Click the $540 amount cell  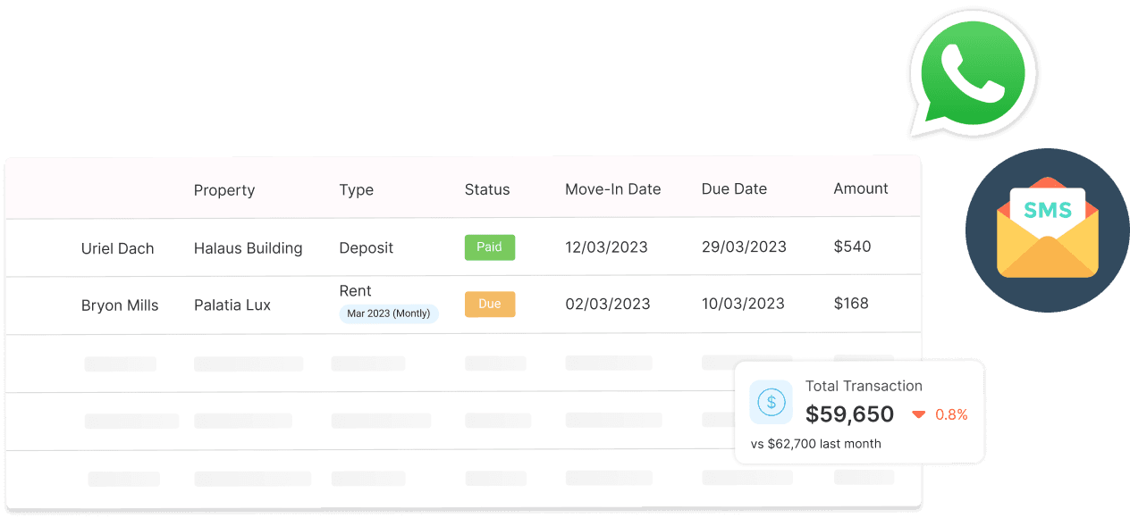[852, 246]
